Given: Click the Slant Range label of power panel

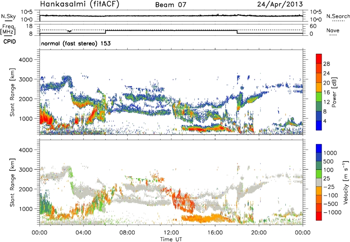Looking at the screenshot, I should 12,92.
